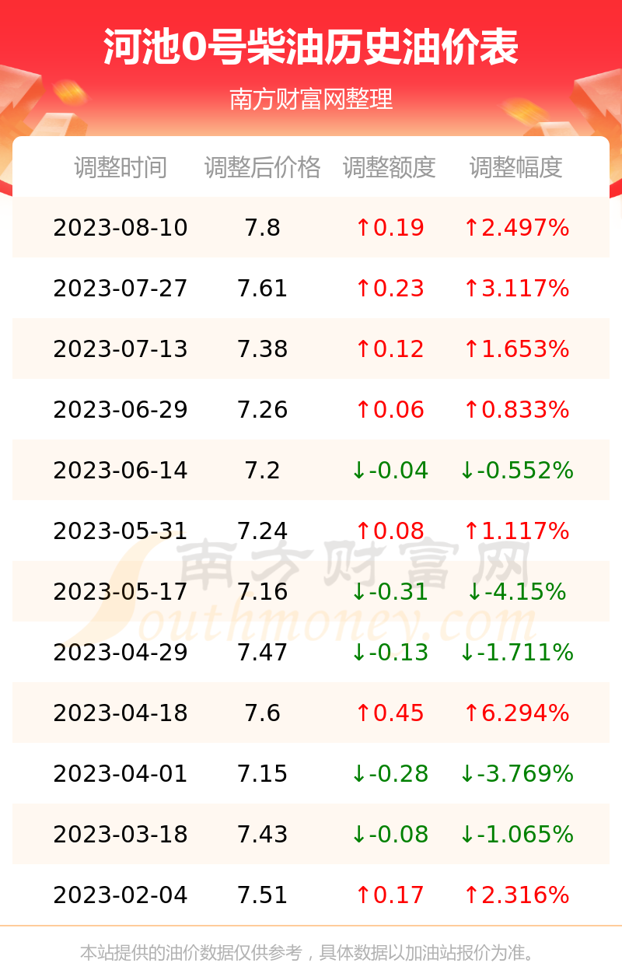Select the 2023-05-17 date cell
The width and height of the screenshot is (622, 963).
[x=121, y=592]
